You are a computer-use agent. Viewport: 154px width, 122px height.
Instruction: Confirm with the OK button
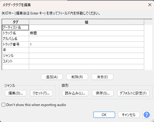click(104, 115)
